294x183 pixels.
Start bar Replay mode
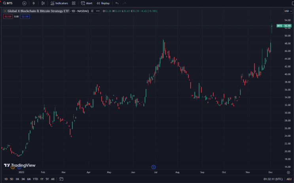103,3
